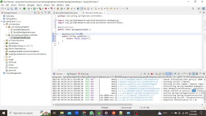Open the Refactor menu

22,5
